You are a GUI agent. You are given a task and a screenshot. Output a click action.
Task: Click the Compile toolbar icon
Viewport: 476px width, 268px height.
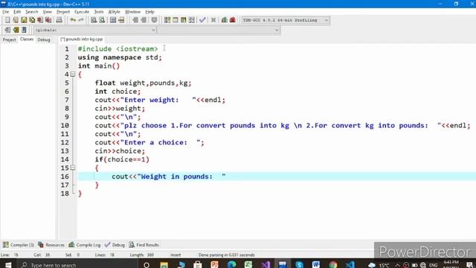pos(167,20)
